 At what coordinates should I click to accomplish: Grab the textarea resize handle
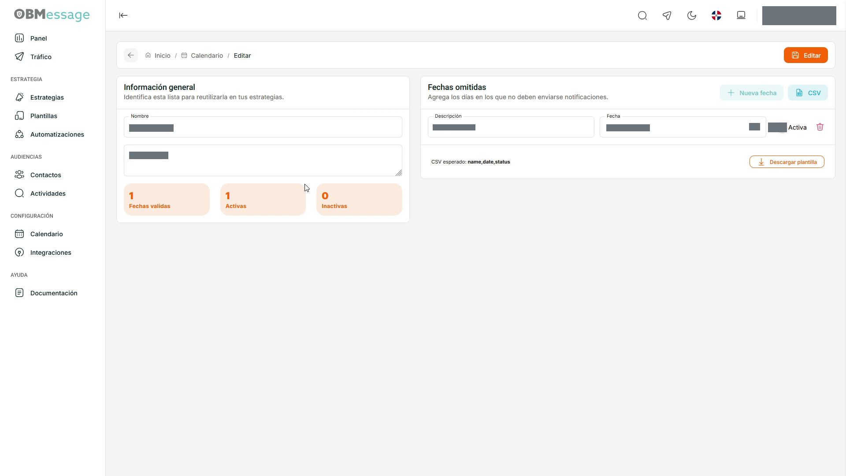click(399, 173)
